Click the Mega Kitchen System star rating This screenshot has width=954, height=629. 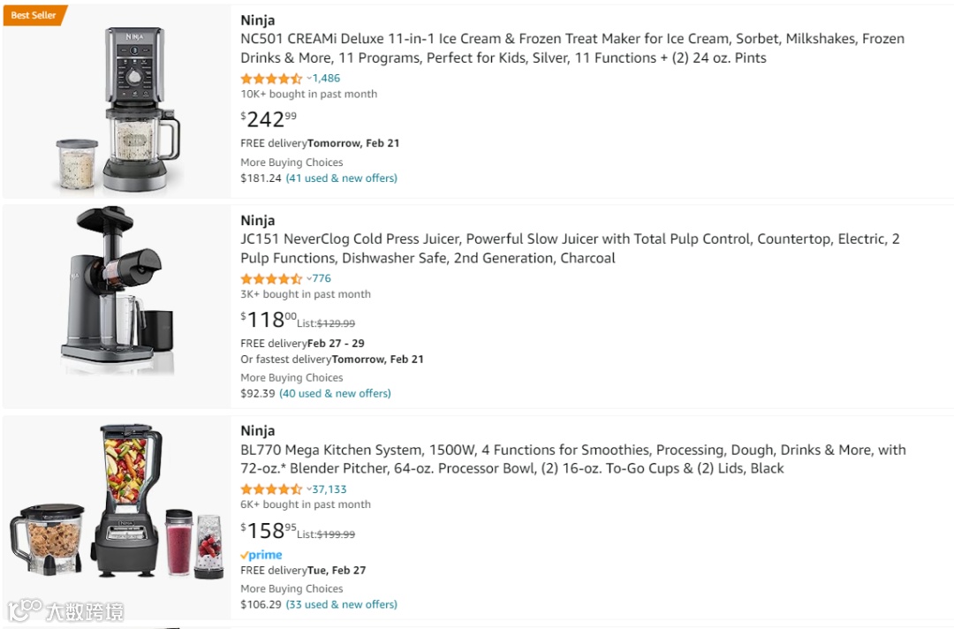[271, 489]
